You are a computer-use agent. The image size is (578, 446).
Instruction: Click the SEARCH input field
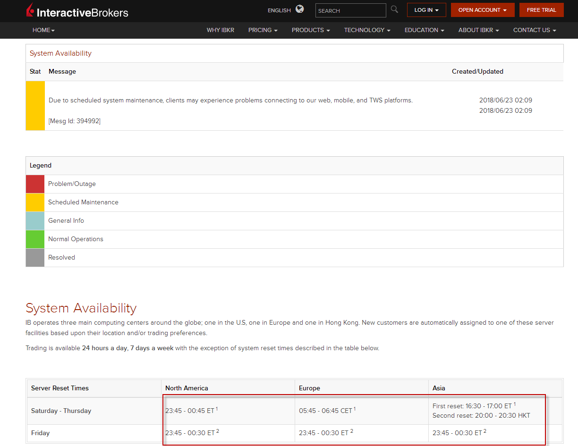pos(351,10)
